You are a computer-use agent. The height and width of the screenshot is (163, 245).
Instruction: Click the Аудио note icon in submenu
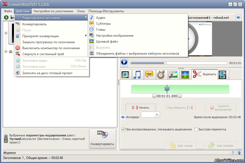91,17
